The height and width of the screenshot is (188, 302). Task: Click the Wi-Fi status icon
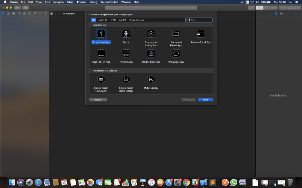point(252,2)
